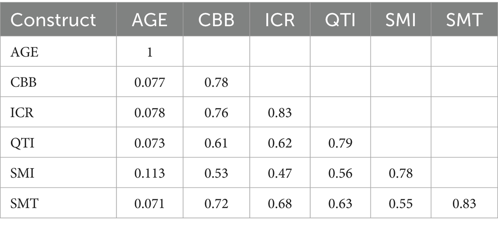Click the cell with value 0.077
Screen dimensions: 498x227
[x=150, y=82]
